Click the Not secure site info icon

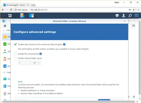tap(16, 10)
